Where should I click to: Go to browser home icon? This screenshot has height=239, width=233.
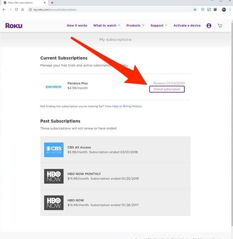[x=22, y=9]
